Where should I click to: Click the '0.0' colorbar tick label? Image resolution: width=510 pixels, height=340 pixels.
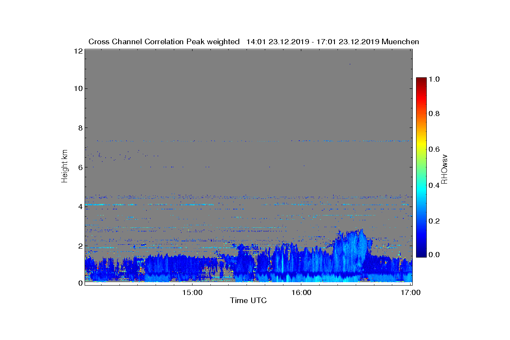click(434, 255)
